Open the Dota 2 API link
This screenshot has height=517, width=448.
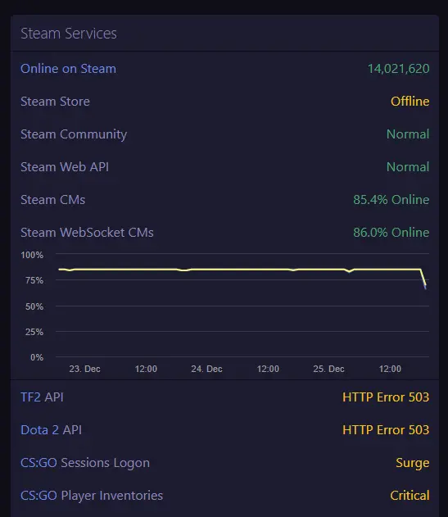click(x=51, y=430)
